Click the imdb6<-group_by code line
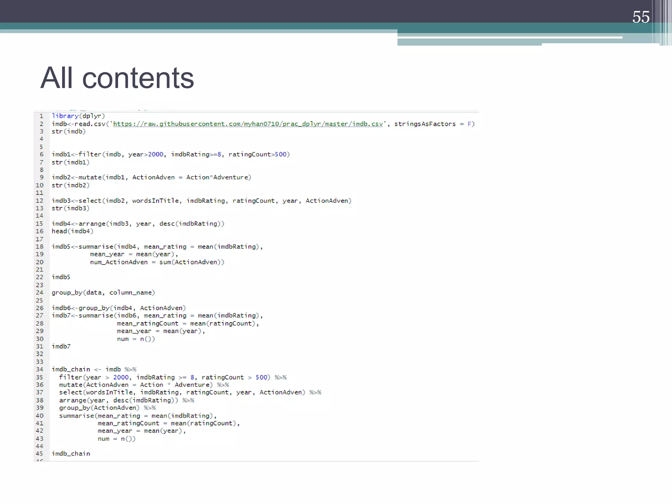The image size is (672, 504). point(118,308)
